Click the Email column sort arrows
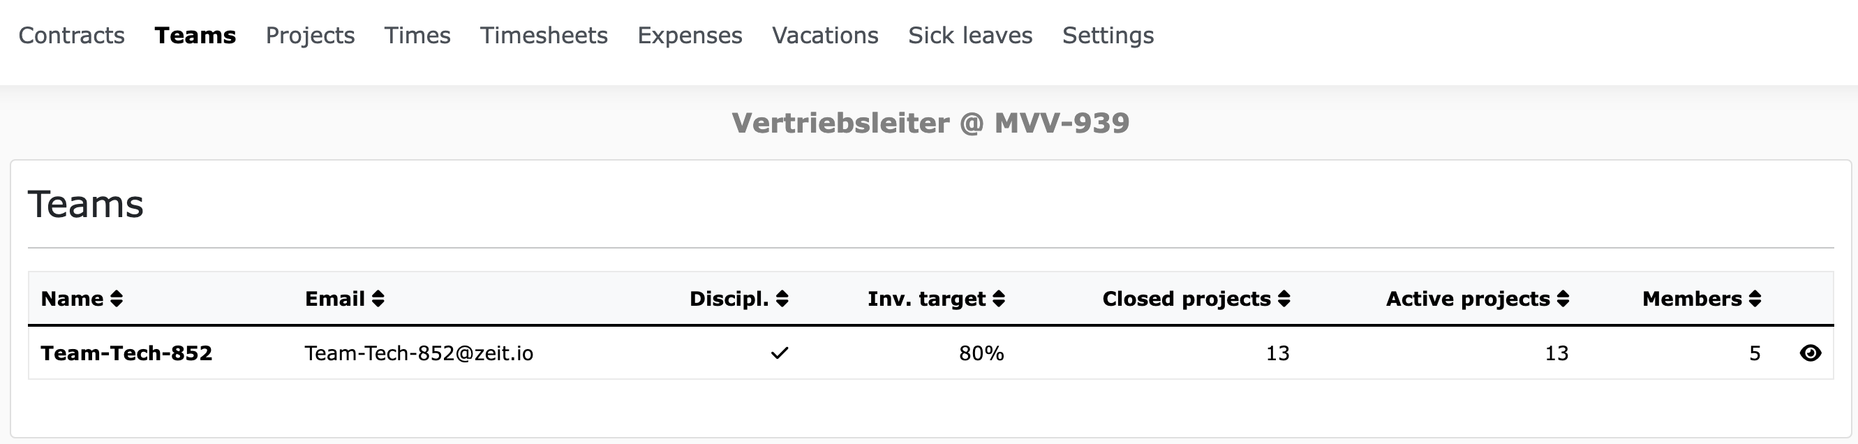 pyautogui.click(x=378, y=299)
